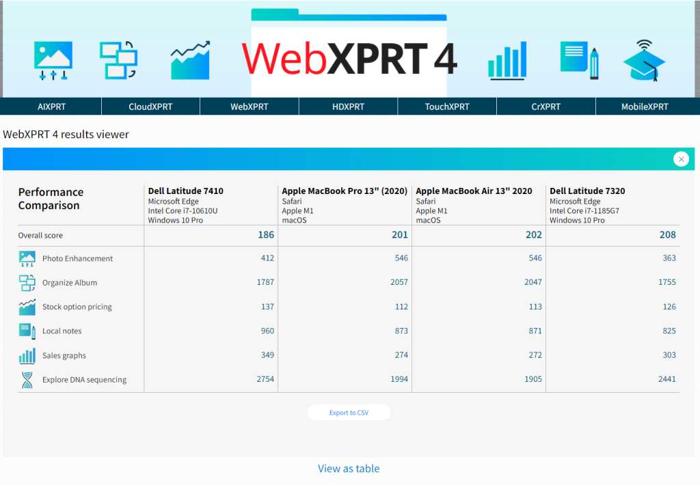Open the AIXPRT menu item
The image size is (700, 485).
point(51,107)
